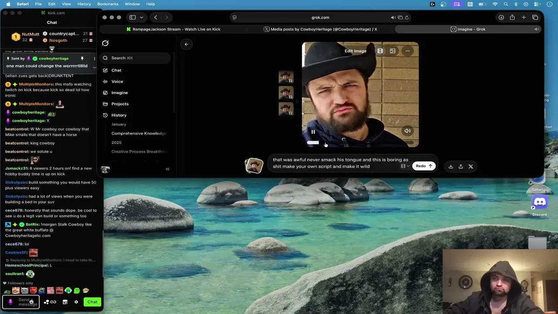Click Safari toolbar share button

(512, 17)
